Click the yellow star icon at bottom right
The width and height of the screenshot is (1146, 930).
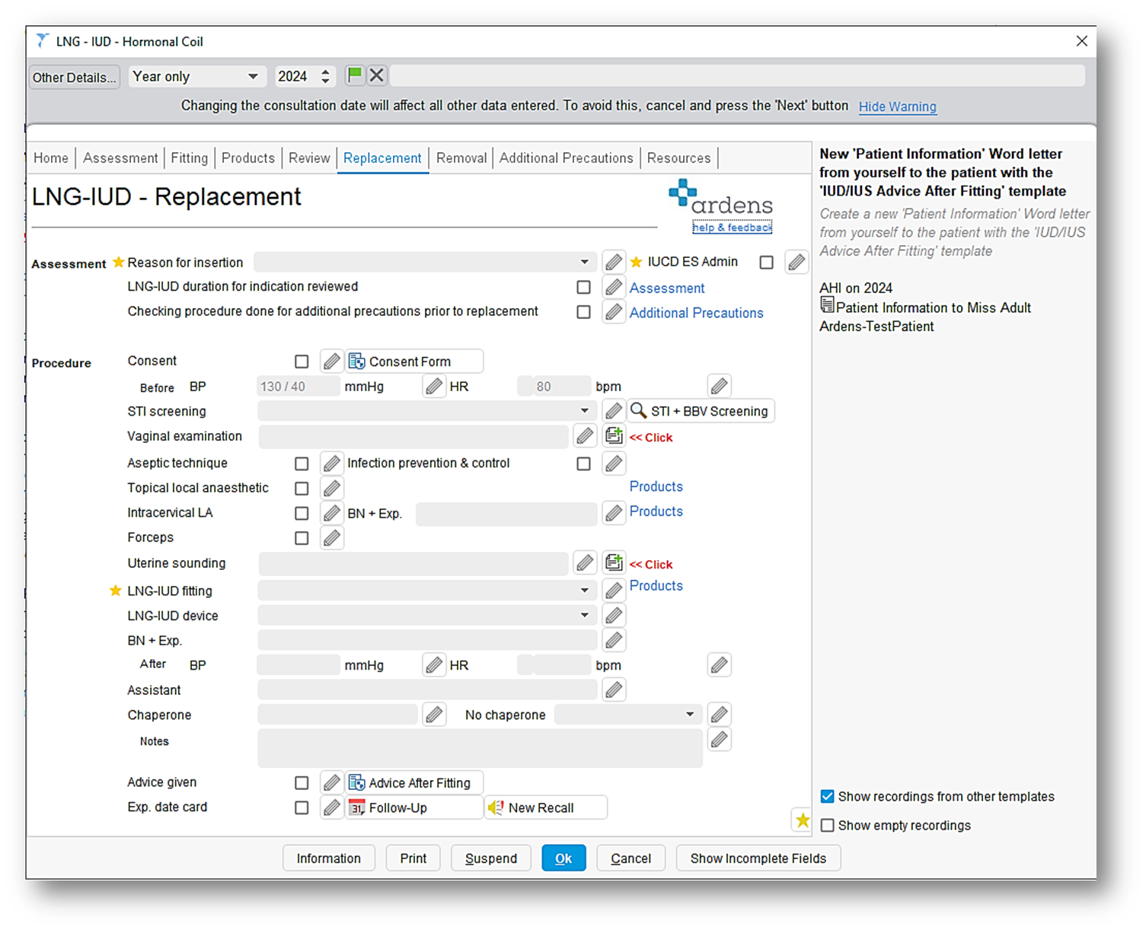point(802,820)
